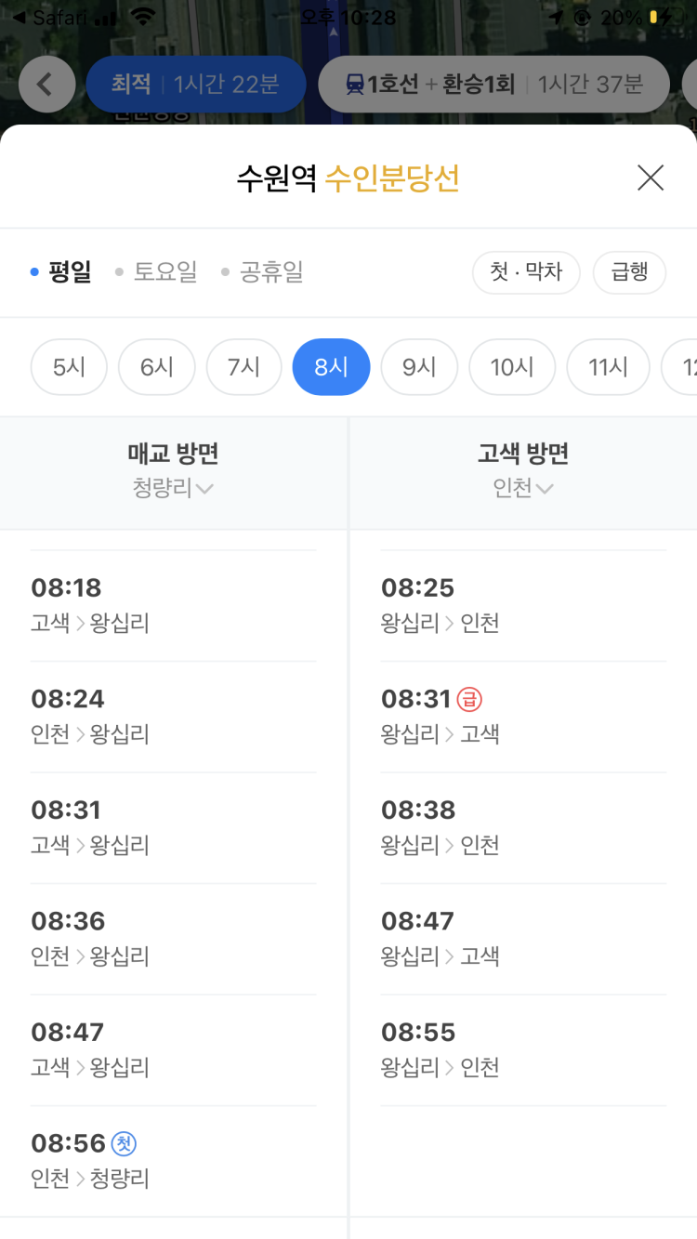
Task: Tap the train icon on 1호선 route
Action: [355, 85]
